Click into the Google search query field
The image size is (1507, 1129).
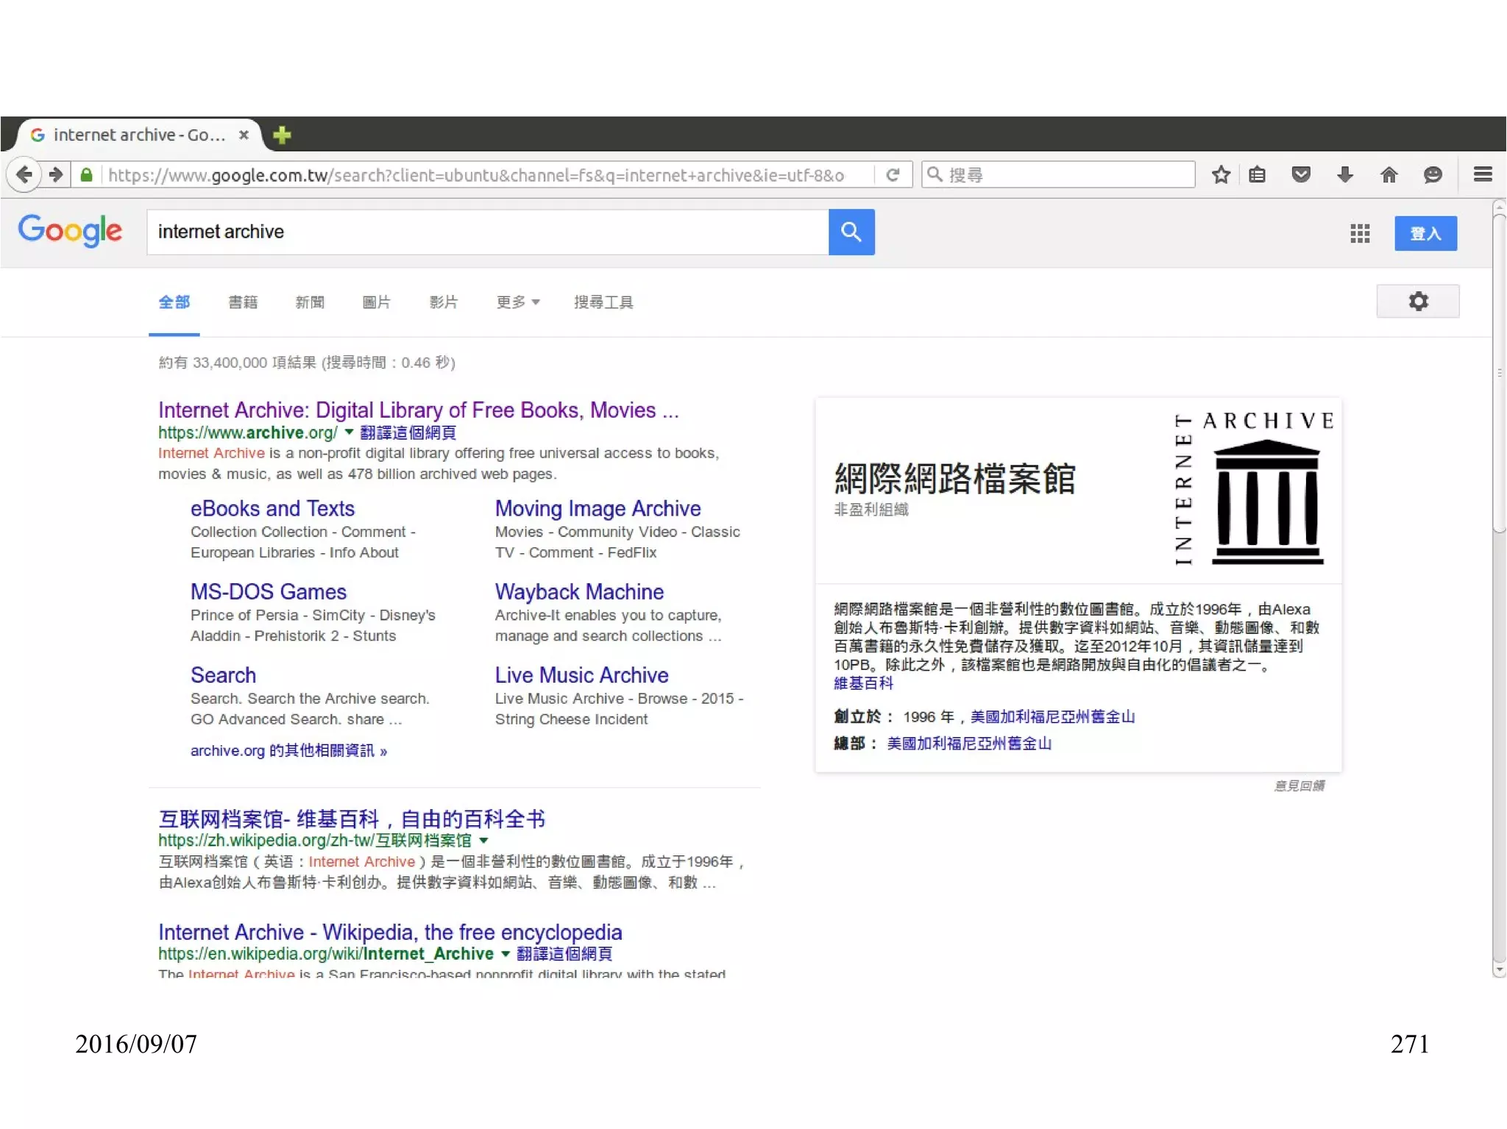pos(486,232)
